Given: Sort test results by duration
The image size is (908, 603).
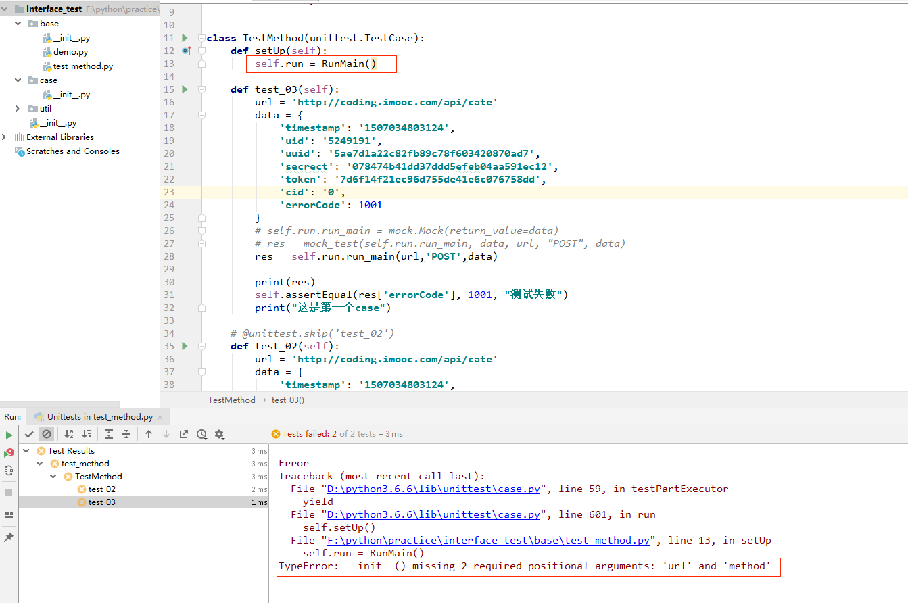Looking at the screenshot, I should (x=87, y=434).
